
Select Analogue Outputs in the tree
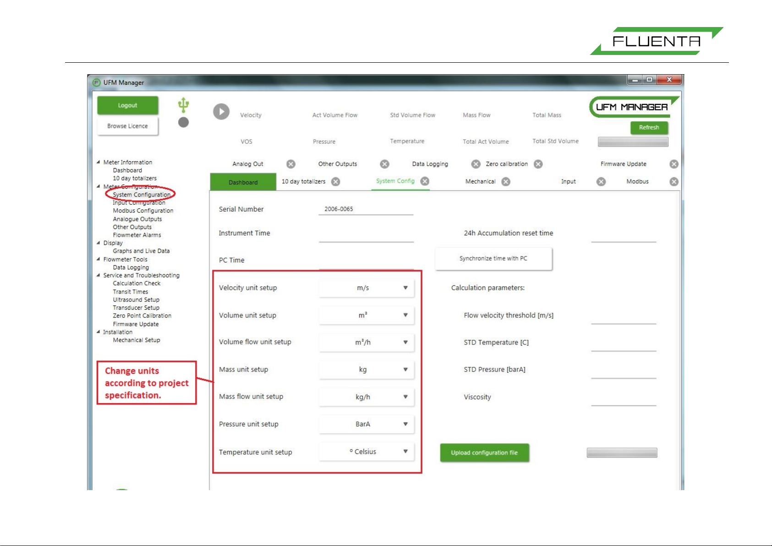[137, 219]
